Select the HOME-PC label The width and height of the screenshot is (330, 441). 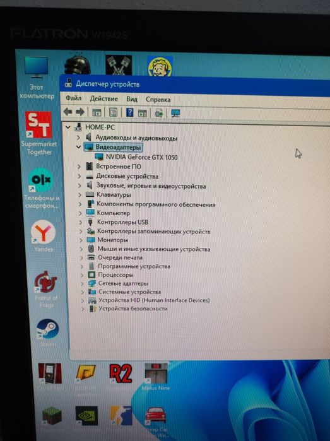click(100, 127)
